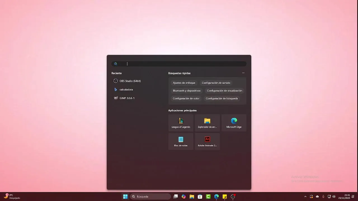Launch League of Legends tile
Screen dimensions: 358x201
[x=181, y=123]
